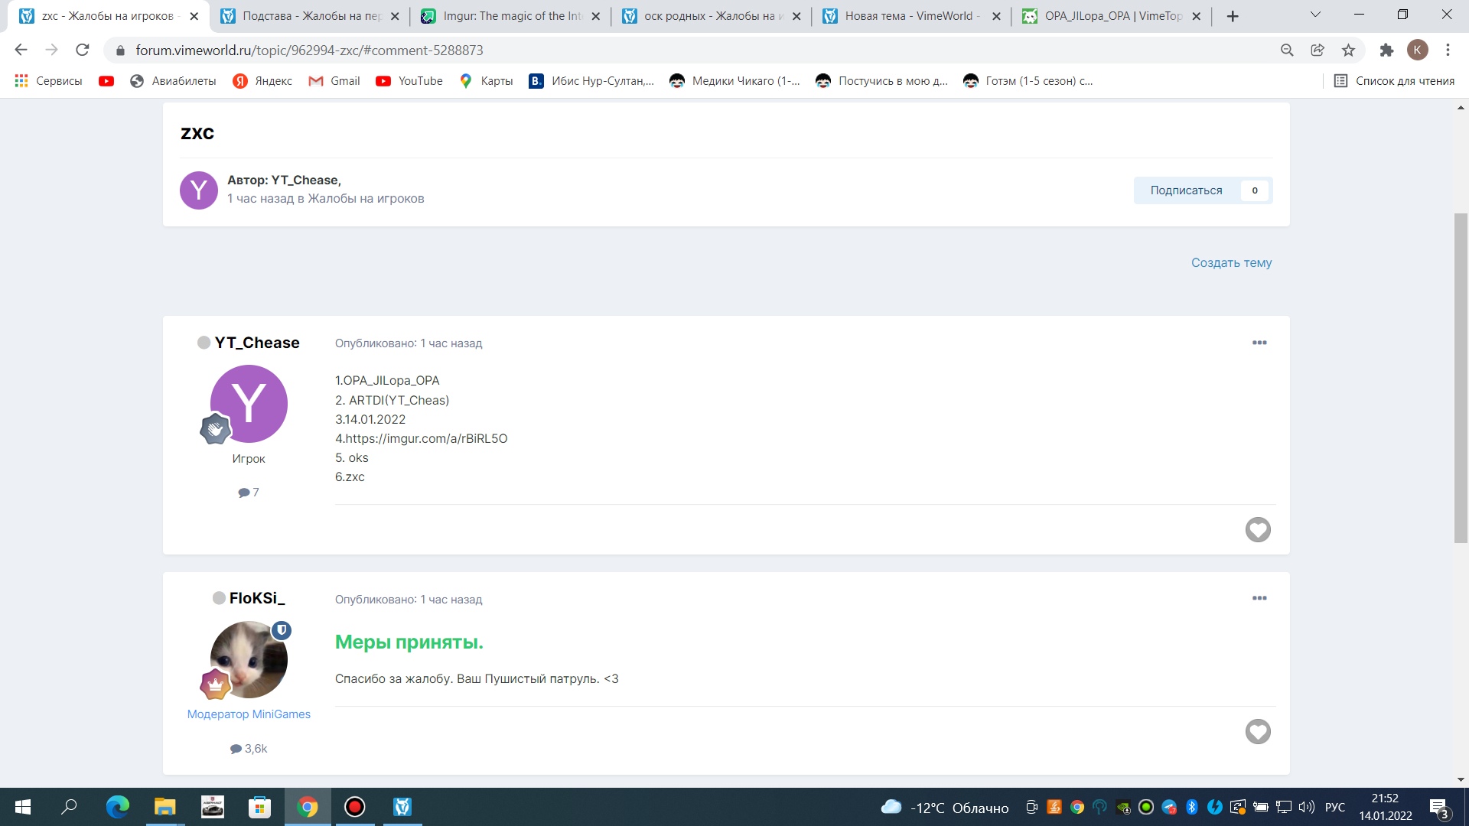Like FloKSi_ reply with heart icon
Image resolution: width=1469 pixels, height=826 pixels.
click(x=1258, y=732)
